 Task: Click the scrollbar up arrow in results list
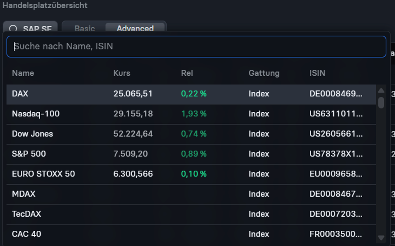(x=381, y=91)
